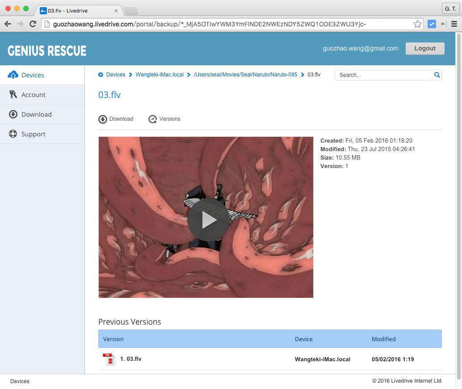Image resolution: width=462 pixels, height=389 pixels.
Task: Open version 1. 03.flv entry
Action: [131, 359]
